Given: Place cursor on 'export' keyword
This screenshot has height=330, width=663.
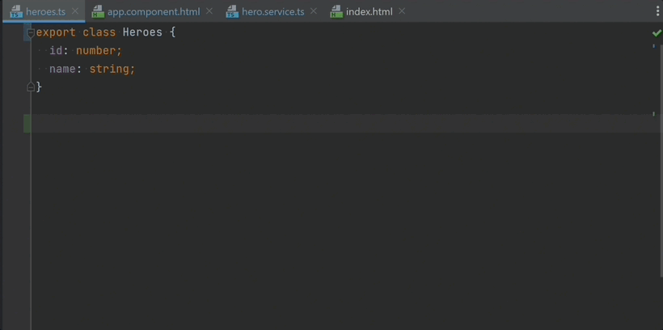Looking at the screenshot, I should pos(56,32).
